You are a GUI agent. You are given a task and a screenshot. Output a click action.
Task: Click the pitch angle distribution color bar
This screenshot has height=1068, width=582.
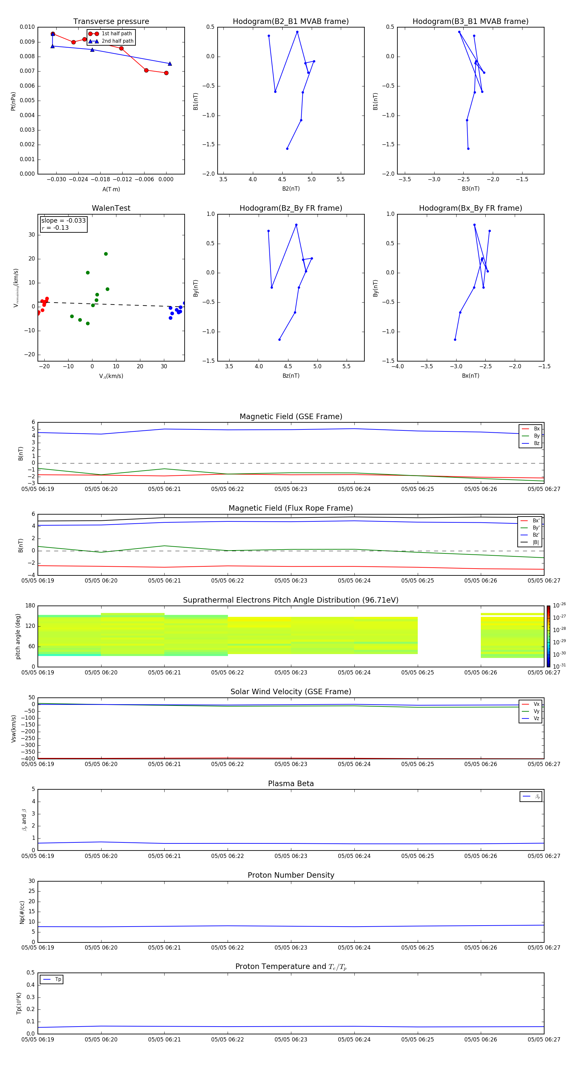(548, 636)
